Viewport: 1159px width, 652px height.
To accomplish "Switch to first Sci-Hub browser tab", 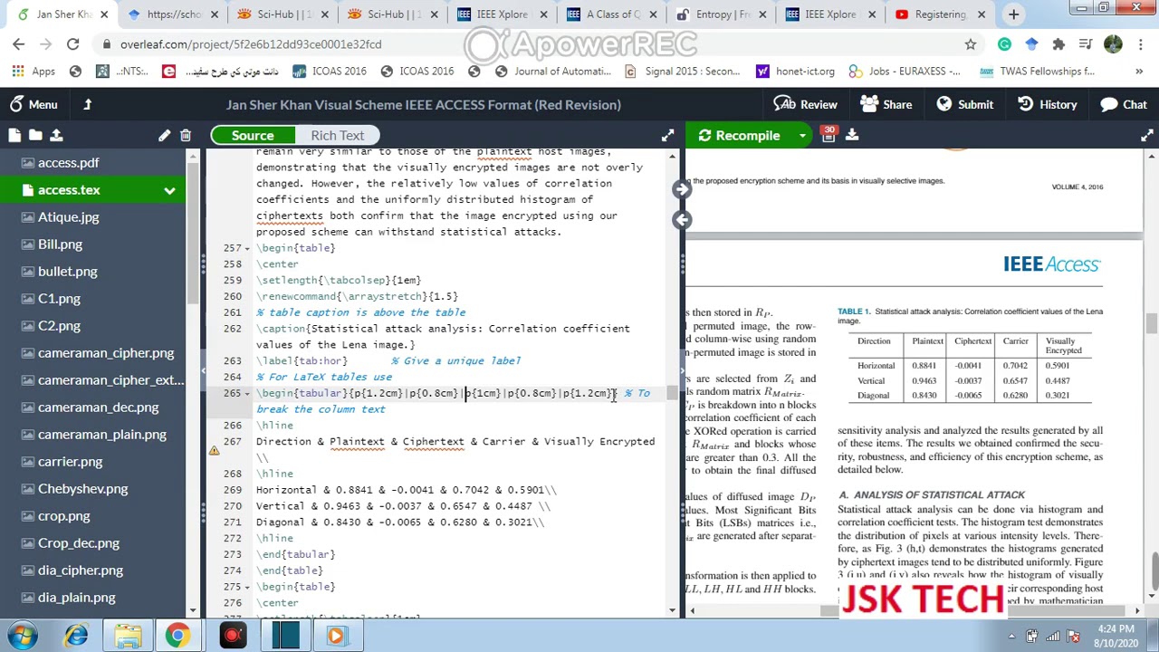I will tap(283, 14).
